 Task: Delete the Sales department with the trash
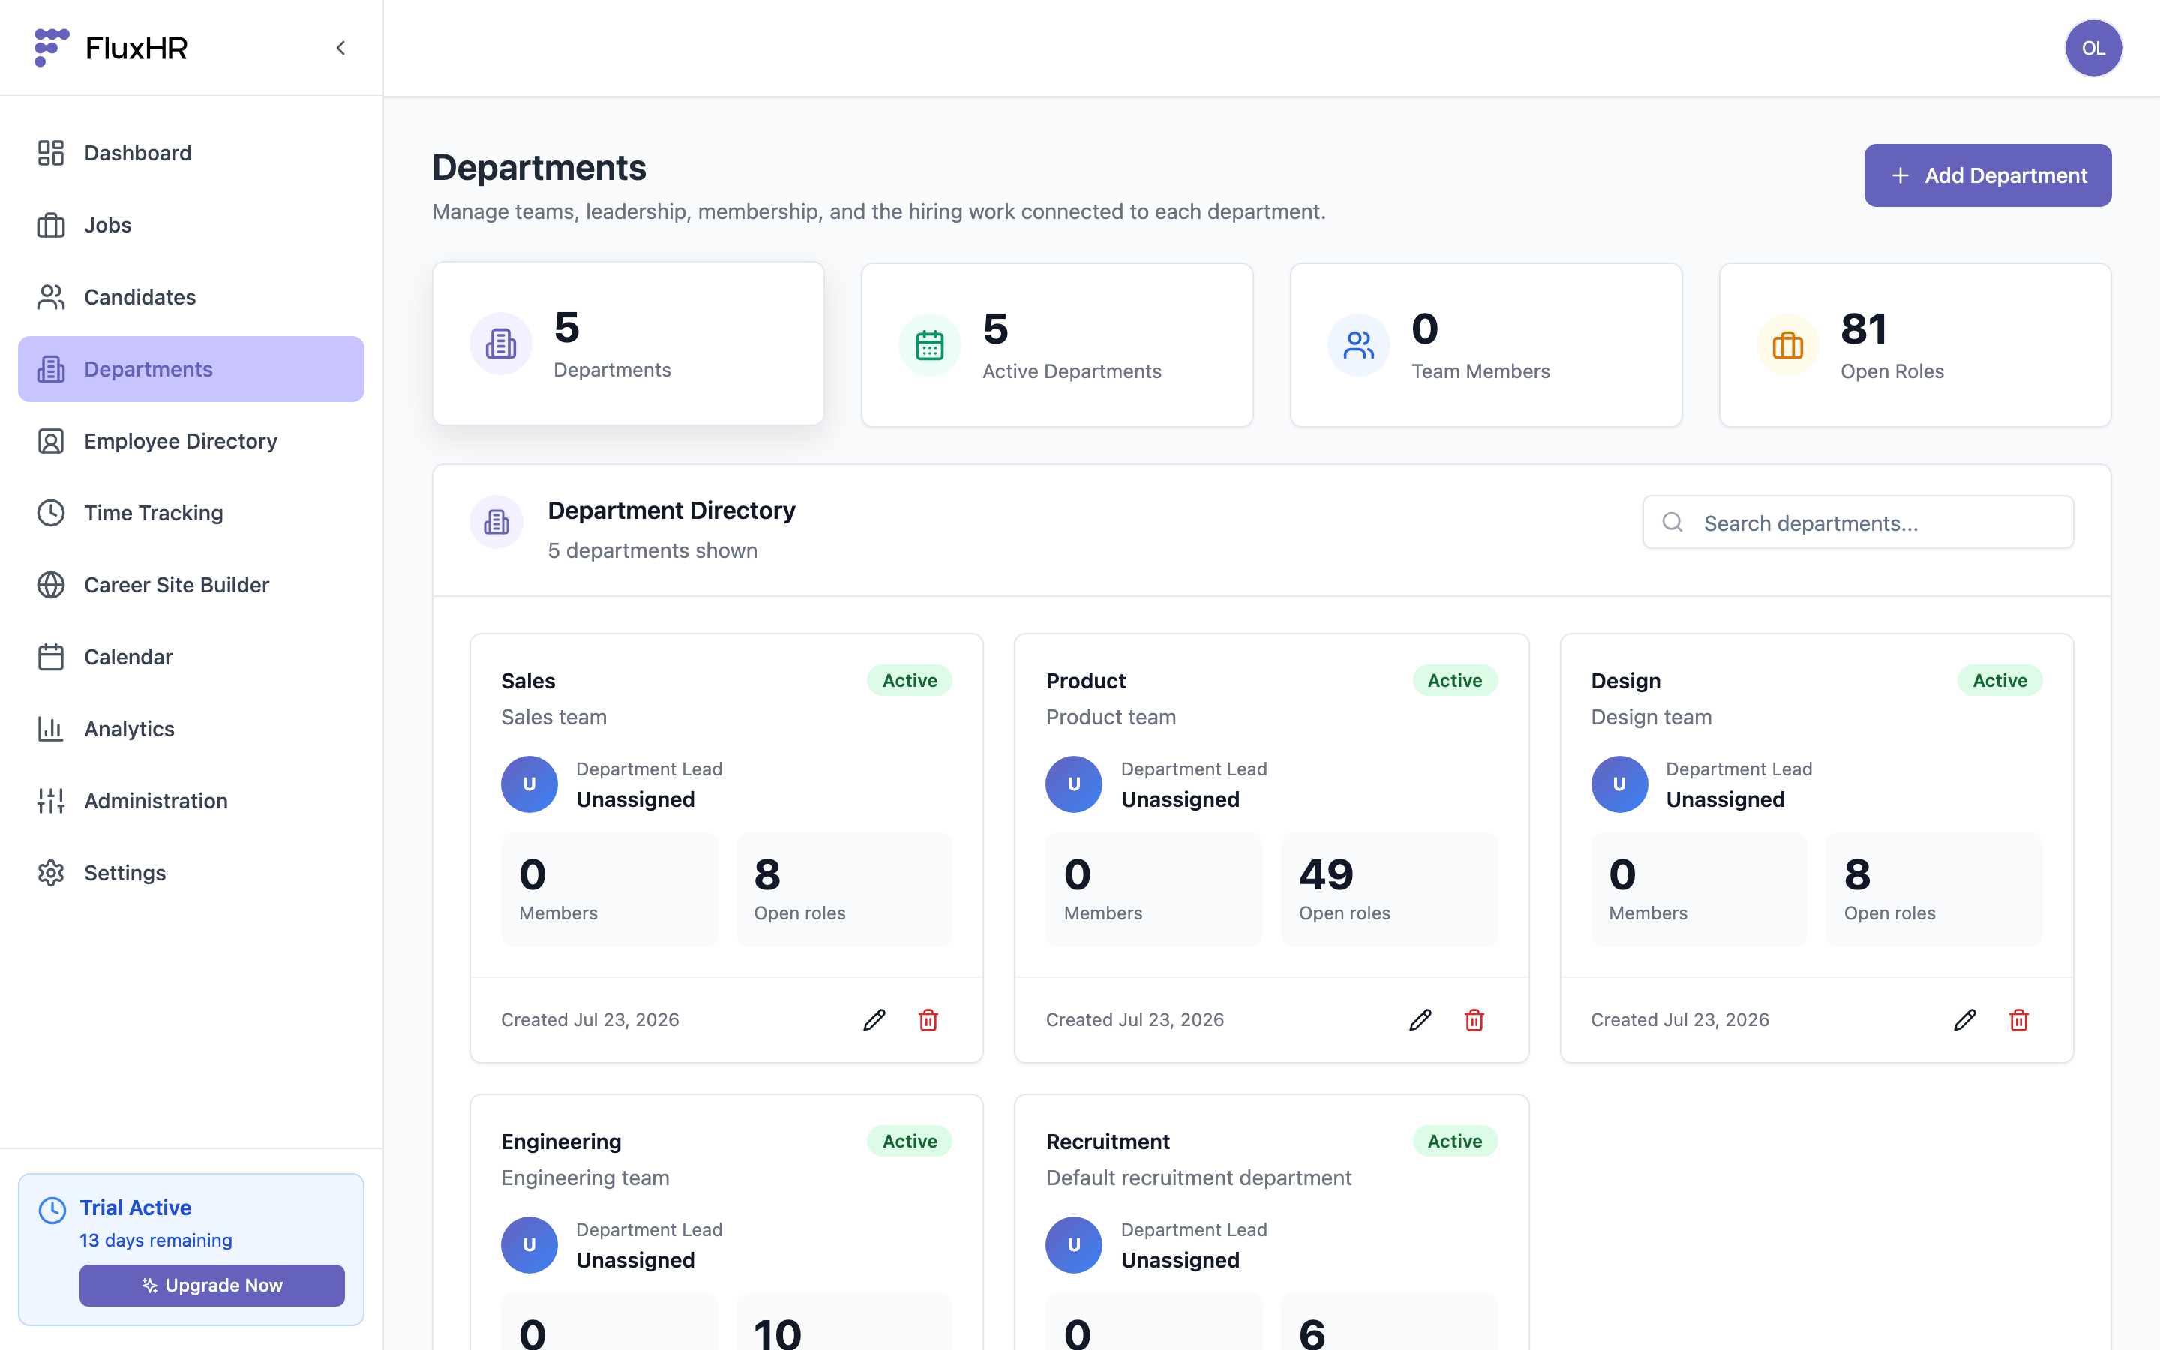[x=928, y=1020]
